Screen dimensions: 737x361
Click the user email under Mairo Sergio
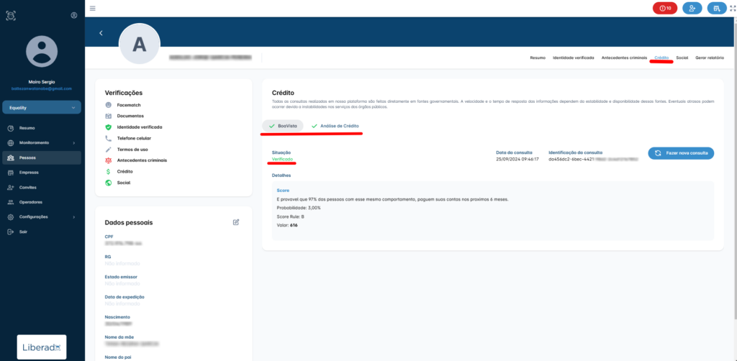click(42, 88)
